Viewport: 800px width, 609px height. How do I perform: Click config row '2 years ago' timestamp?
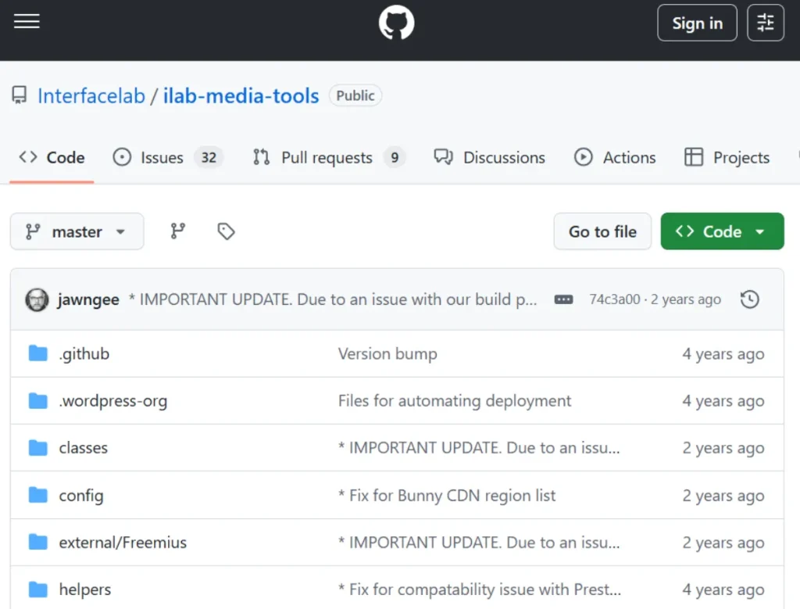[723, 496]
